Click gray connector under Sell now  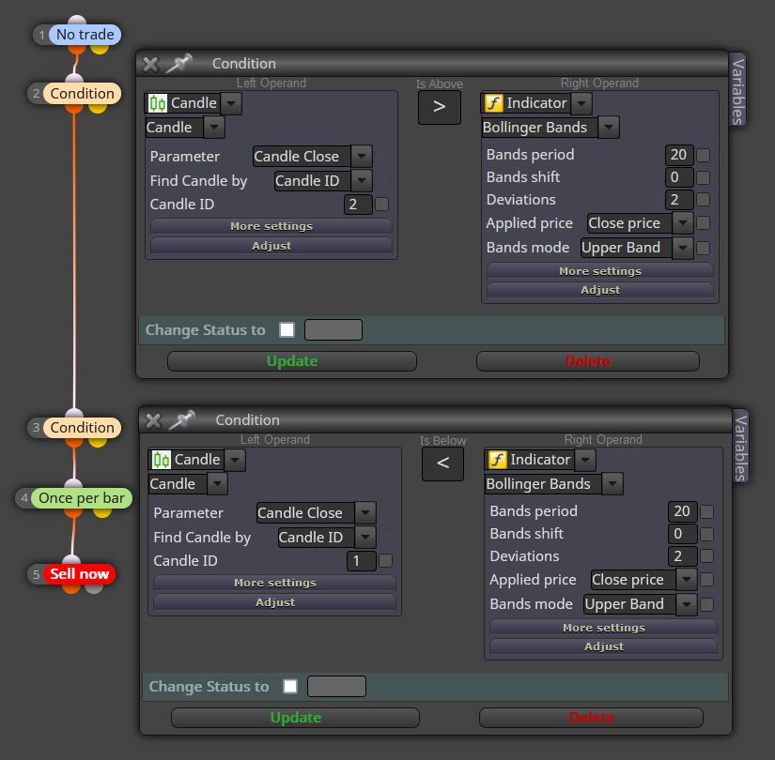click(x=94, y=587)
